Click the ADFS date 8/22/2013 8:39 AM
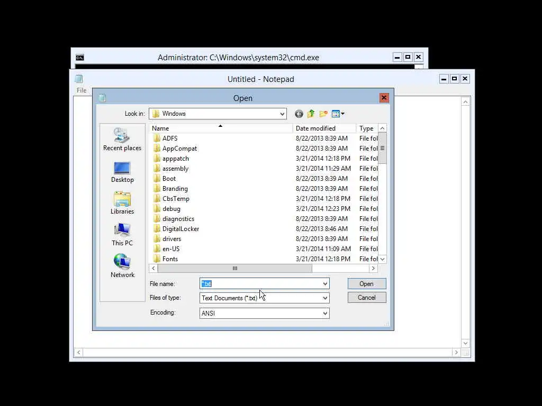 [x=322, y=138]
